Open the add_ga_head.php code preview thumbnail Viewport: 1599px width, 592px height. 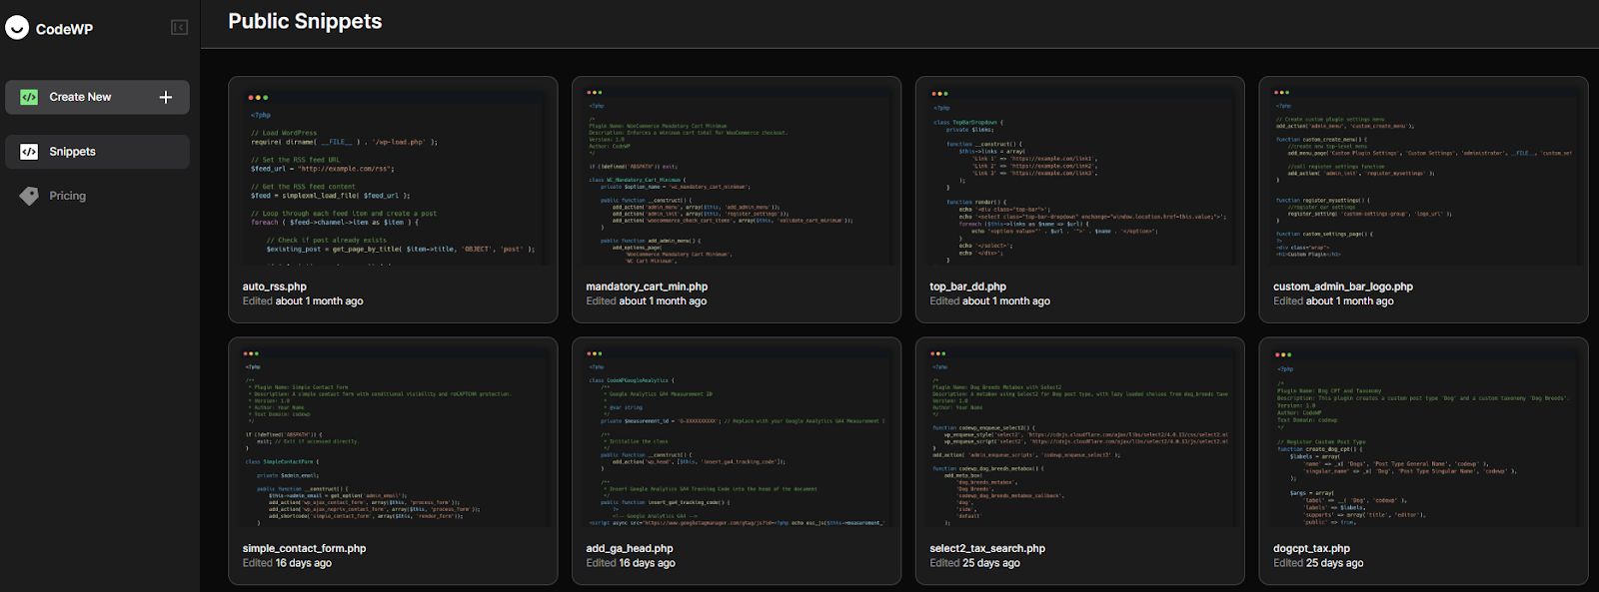tap(737, 437)
